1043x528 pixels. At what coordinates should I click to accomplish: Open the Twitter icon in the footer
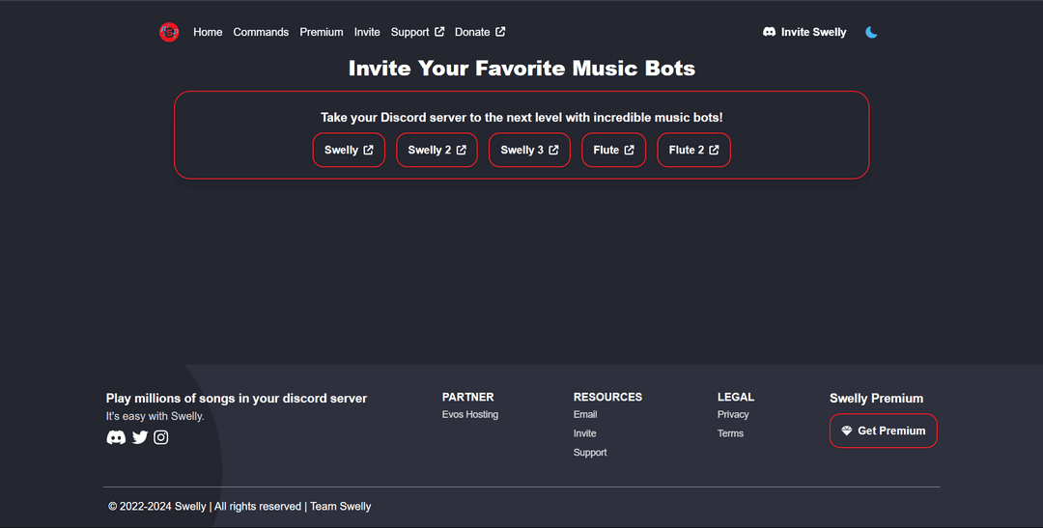click(140, 437)
